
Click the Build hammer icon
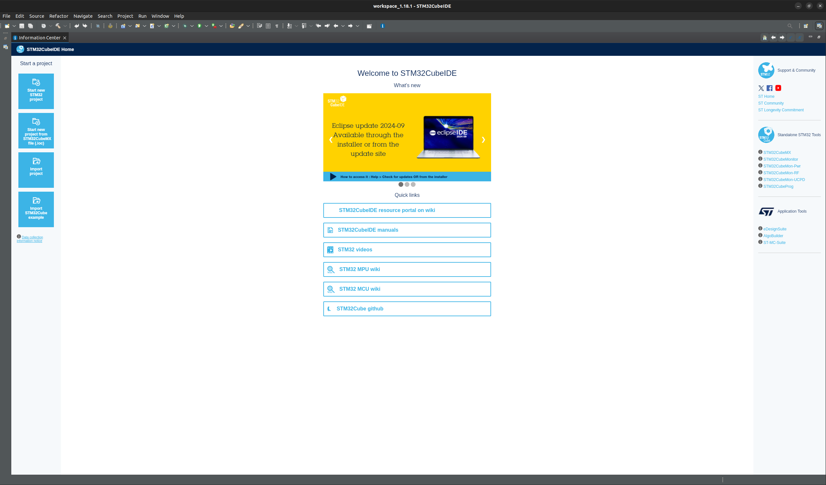(x=58, y=26)
